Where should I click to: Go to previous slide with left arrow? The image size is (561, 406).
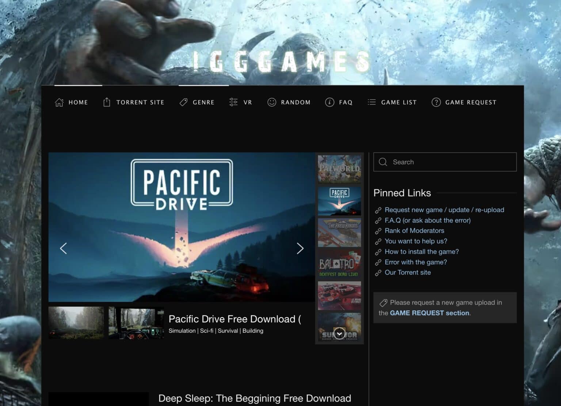pos(63,248)
